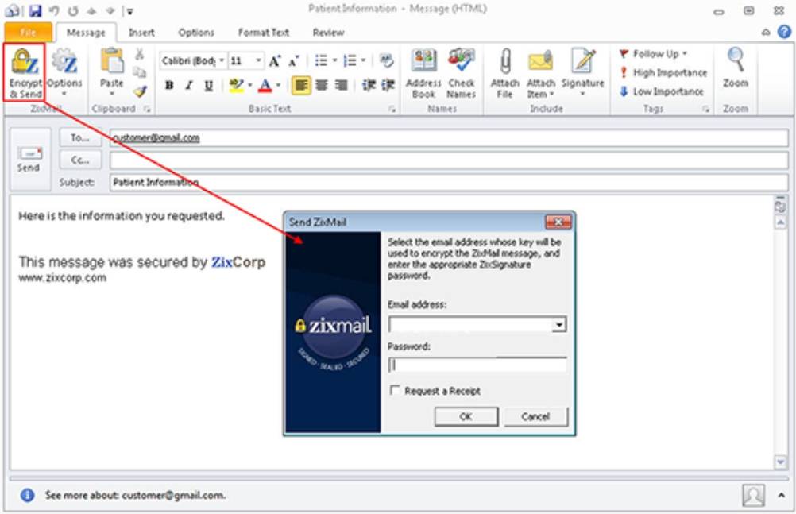Click the message body scrollbar down arrow

tap(780, 462)
